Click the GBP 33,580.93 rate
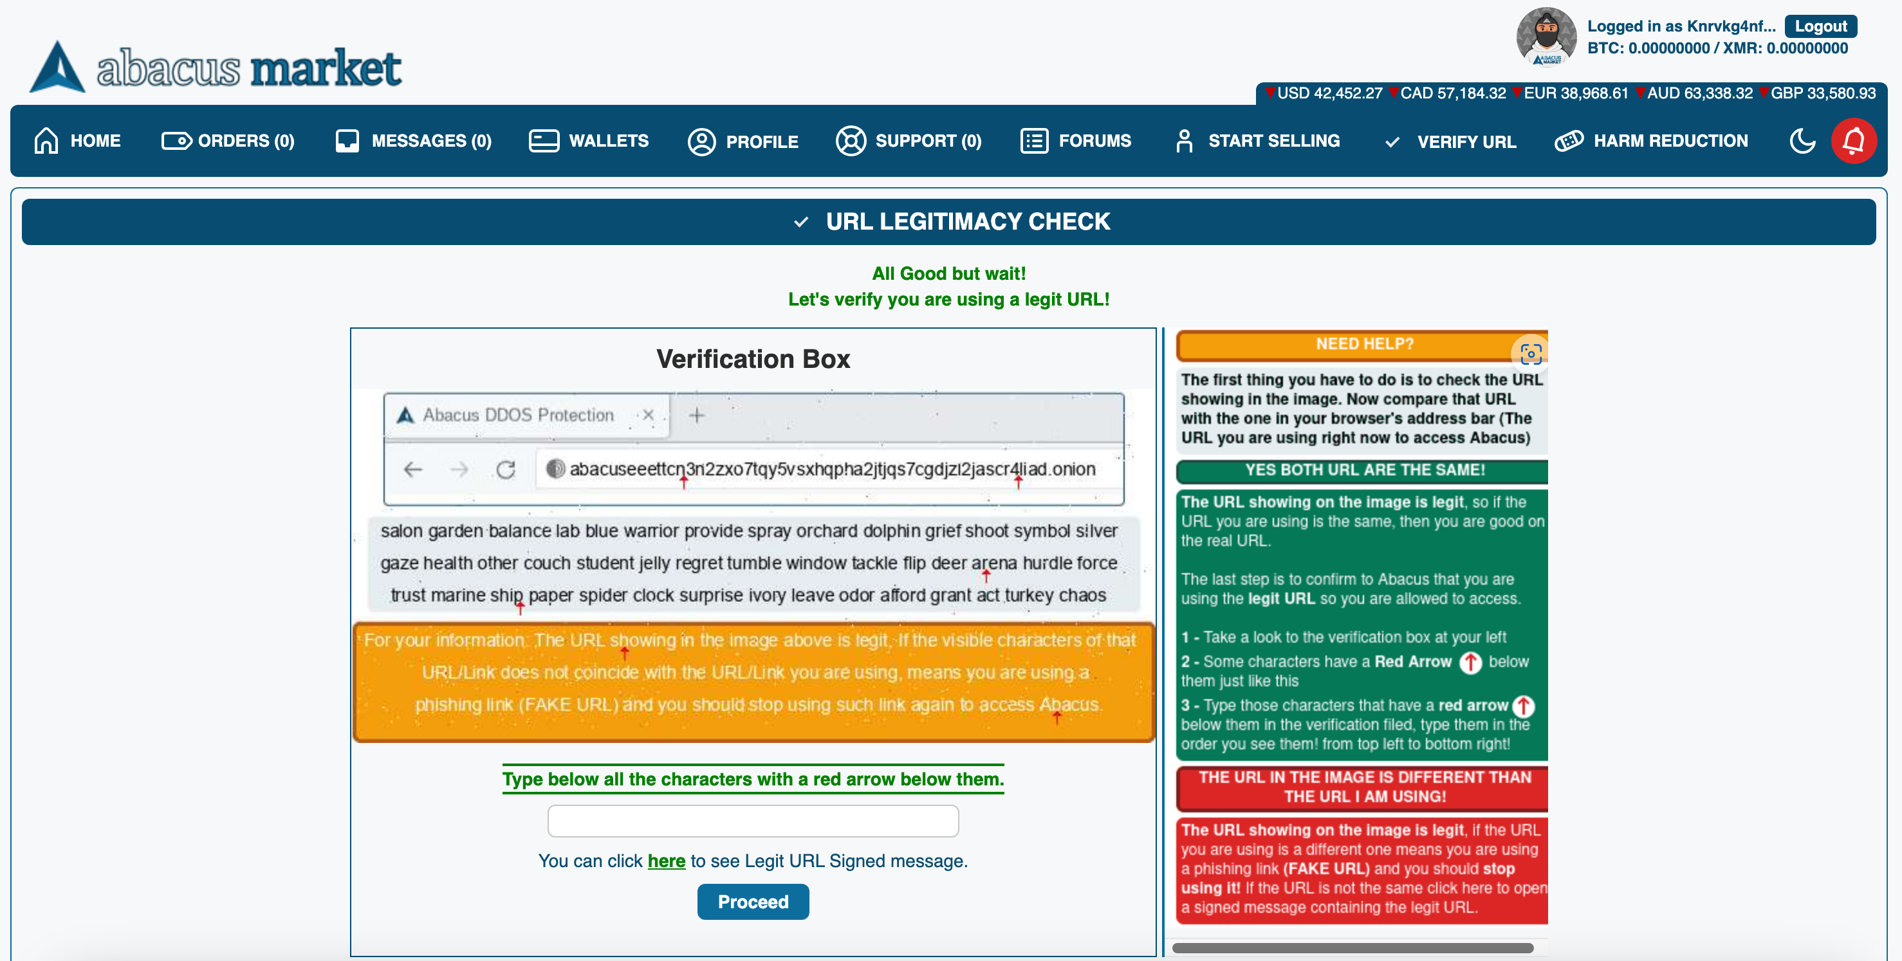1902x961 pixels. tap(1817, 93)
